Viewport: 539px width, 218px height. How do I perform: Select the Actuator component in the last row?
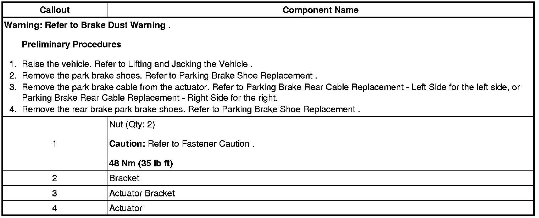point(126,208)
